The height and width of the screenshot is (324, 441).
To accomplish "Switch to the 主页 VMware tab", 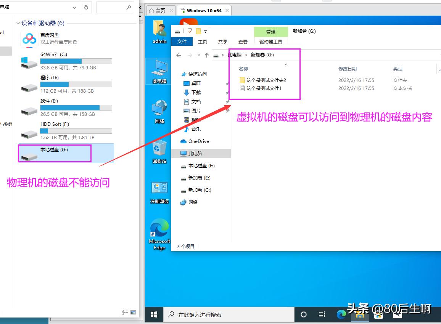I will coord(161,11).
